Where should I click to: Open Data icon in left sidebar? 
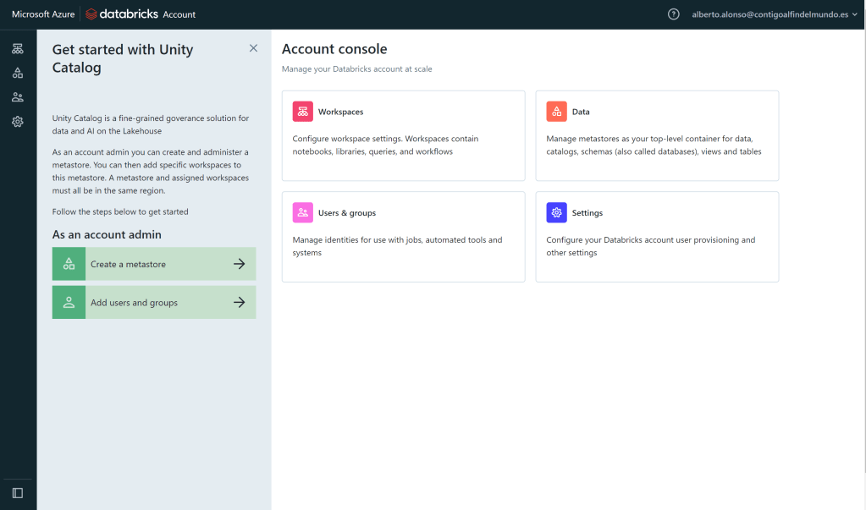click(18, 73)
